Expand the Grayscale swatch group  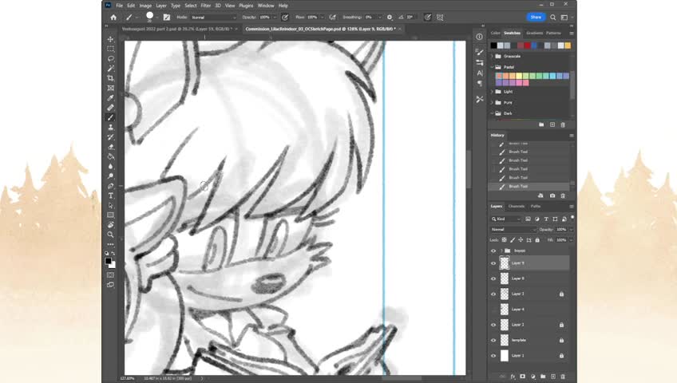tap(492, 57)
